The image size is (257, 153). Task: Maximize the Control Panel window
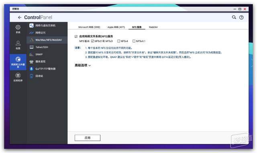click(240, 9)
